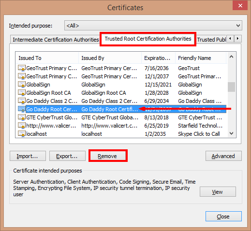
Task: Click the 7/16/2036 expiration date
Action: 157,68
